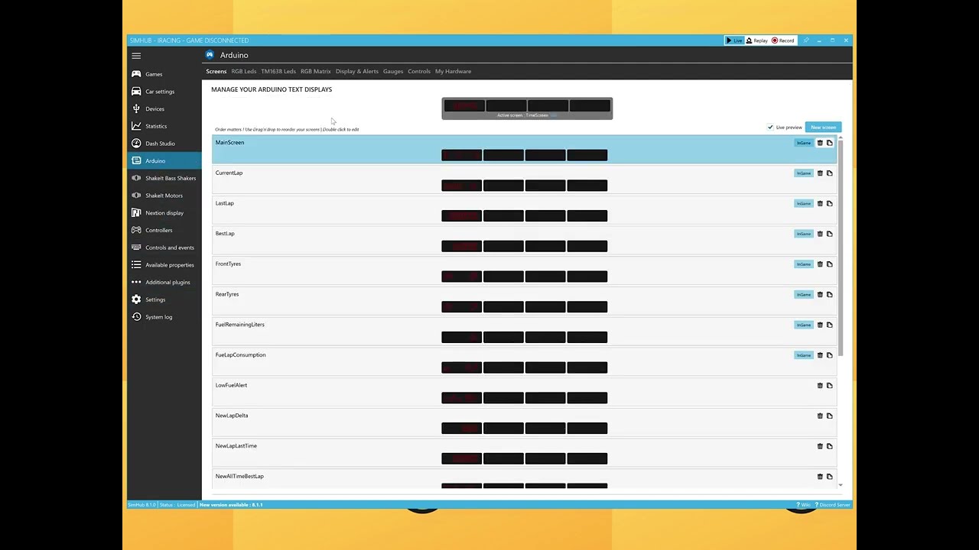
Task: Click the Dash Studio gauge icon
Action: coord(136,144)
